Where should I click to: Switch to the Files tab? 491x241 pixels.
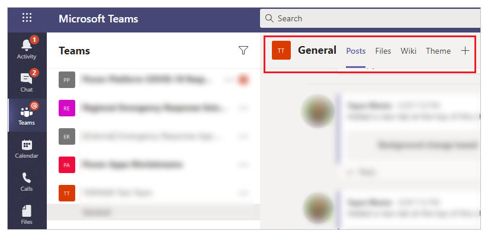click(x=383, y=51)
